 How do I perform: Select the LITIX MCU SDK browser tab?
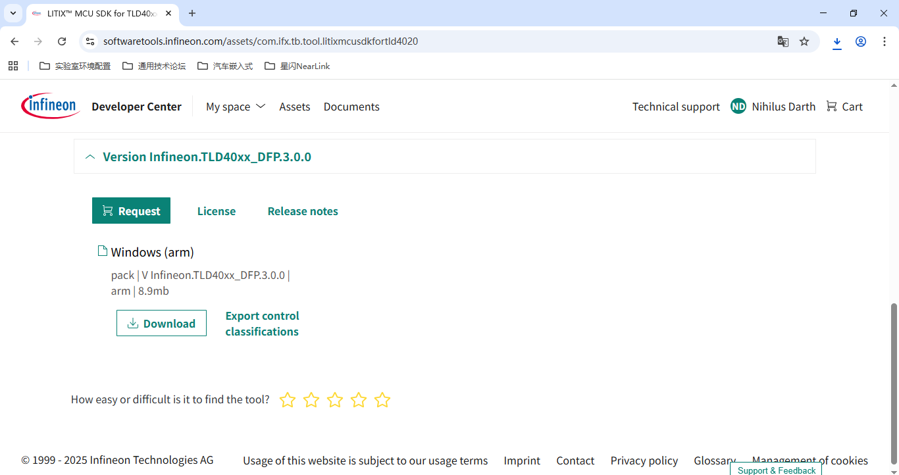[x=102, y=13]
